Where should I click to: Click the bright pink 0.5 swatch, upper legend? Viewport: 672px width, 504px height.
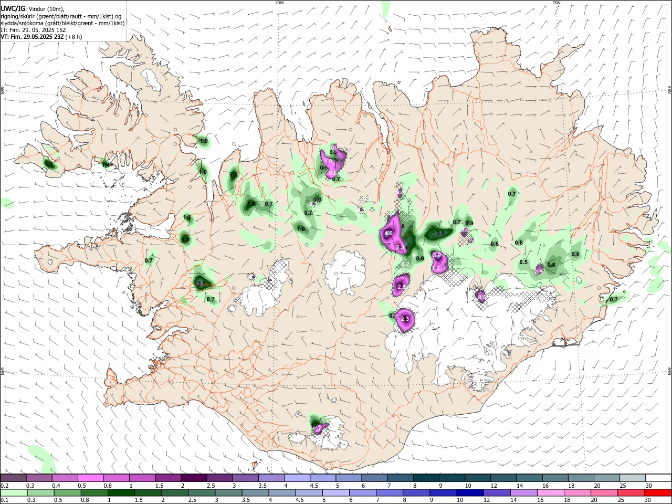pyautogui.click(x=90, y=478)
